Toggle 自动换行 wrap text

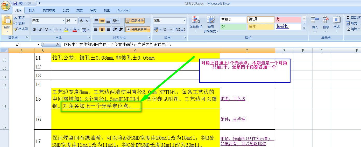135,21
